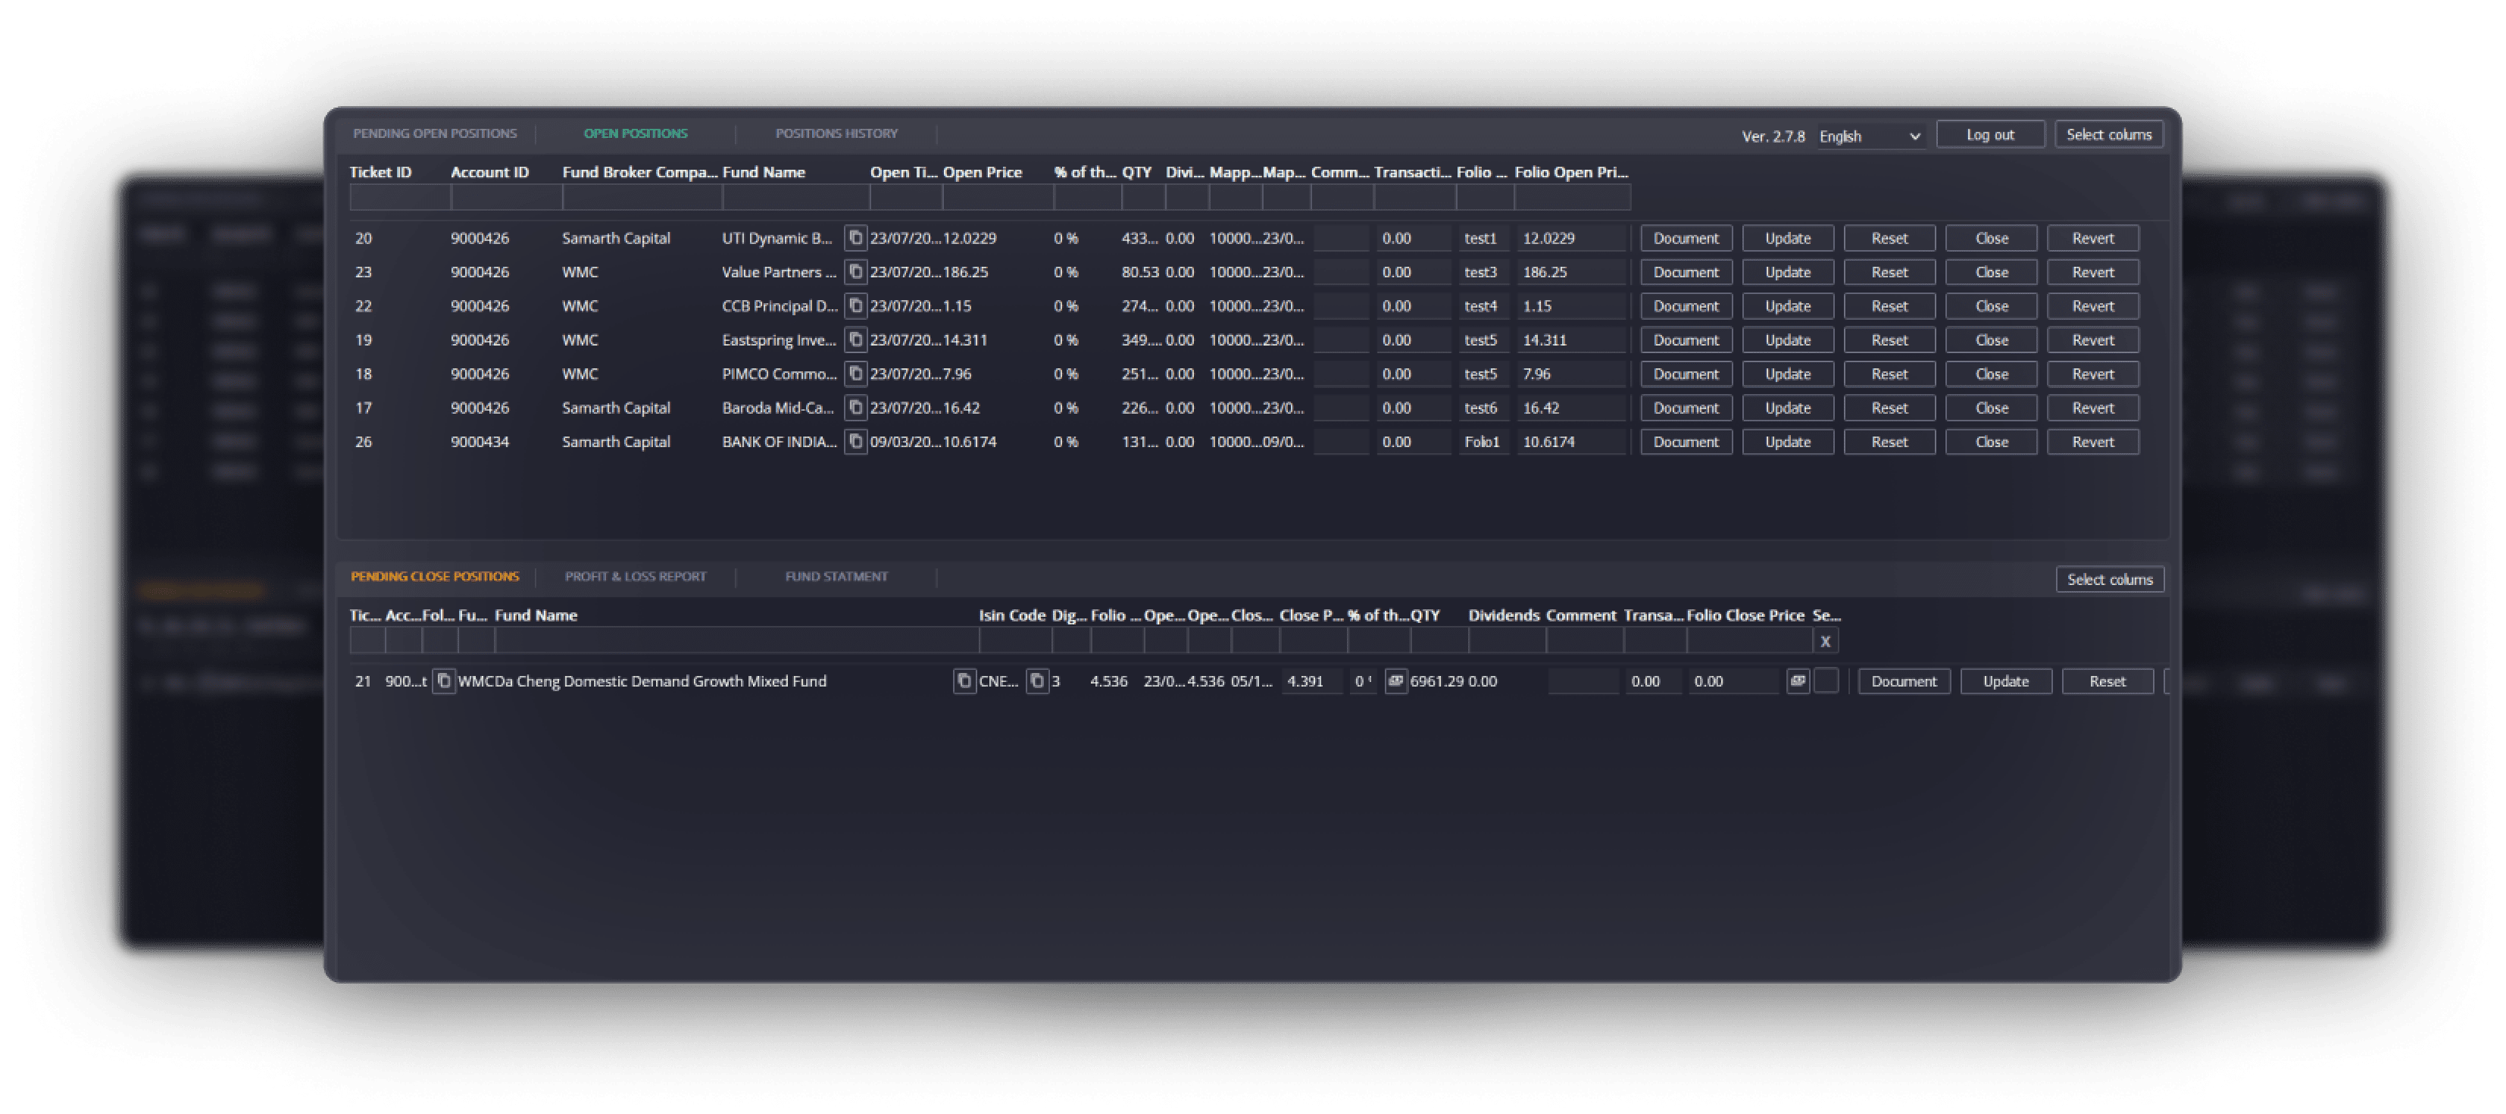Select Samarth Capital cell in ticket 17 row

pyautogui.click(x=616, y=408)
